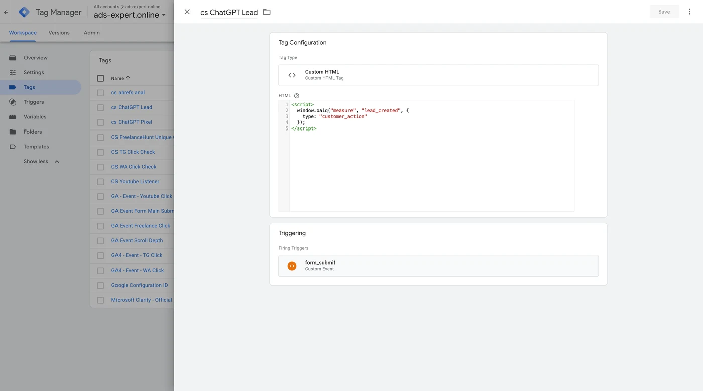Switch to the Workspace tab

[23, 33]
